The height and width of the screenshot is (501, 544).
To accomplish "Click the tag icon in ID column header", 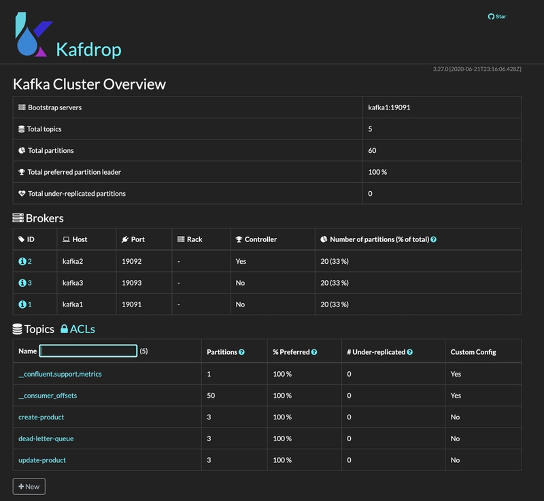I will [x=21, y=239].
